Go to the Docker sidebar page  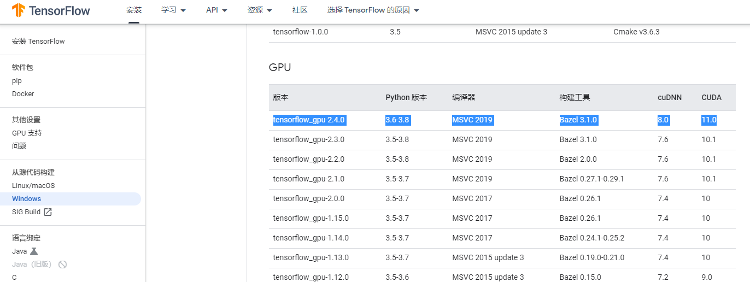23,94
